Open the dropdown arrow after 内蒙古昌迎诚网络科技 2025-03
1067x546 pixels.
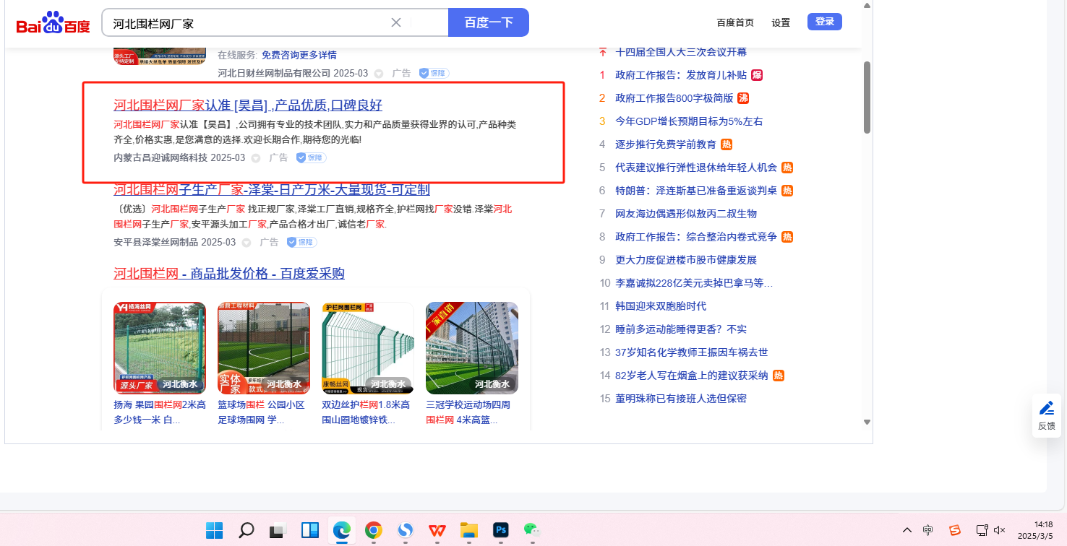point(256,158)
